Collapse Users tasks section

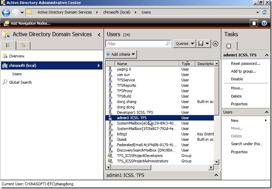tap(267, 112)
